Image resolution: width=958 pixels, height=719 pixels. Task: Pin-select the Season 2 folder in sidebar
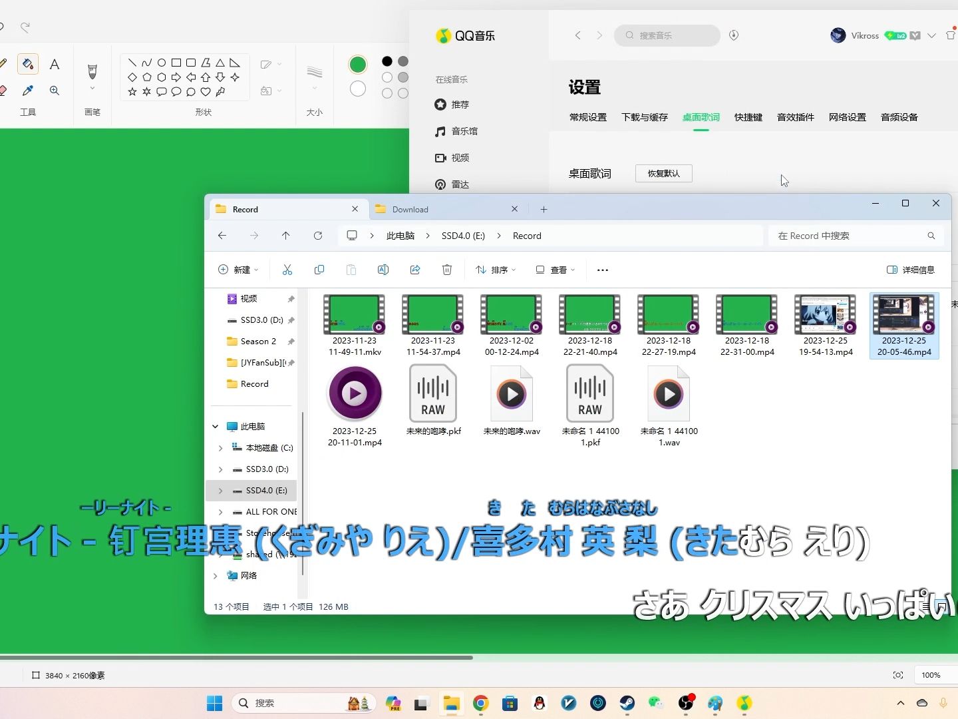tap(257, 341)
